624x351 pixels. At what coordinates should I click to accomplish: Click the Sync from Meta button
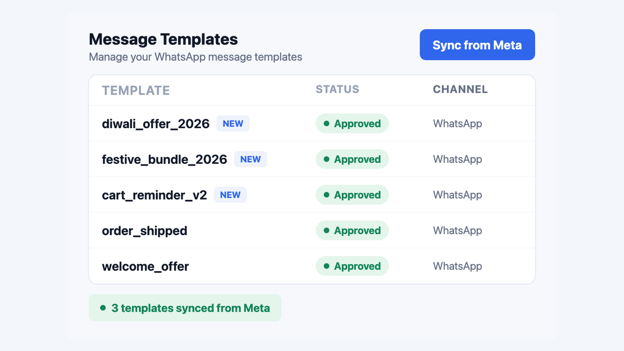tap(477, 45)
